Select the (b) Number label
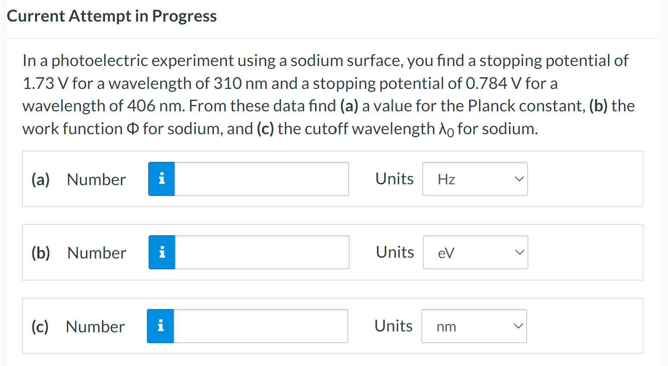 coord(96,252)
